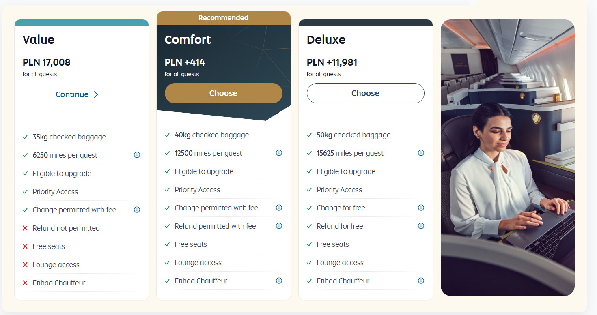The width and height of the screenshot is (597, 315).
Task: Click the business class cabin photo
Action: pos(507,157)
